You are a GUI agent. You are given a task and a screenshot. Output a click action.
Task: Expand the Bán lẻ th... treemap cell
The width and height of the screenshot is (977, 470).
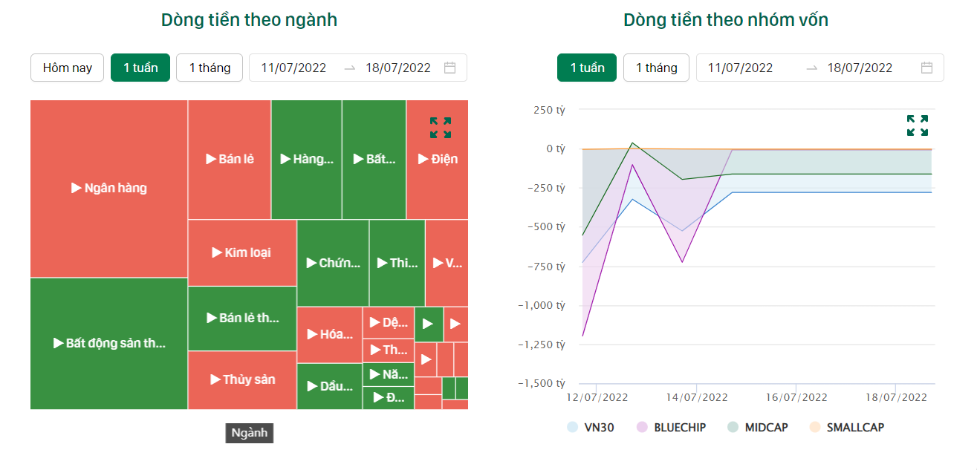(x=242, y=319)
